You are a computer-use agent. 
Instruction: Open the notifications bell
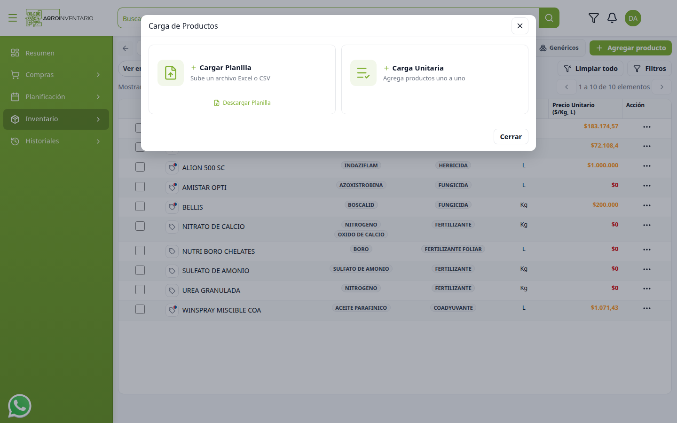612,18
